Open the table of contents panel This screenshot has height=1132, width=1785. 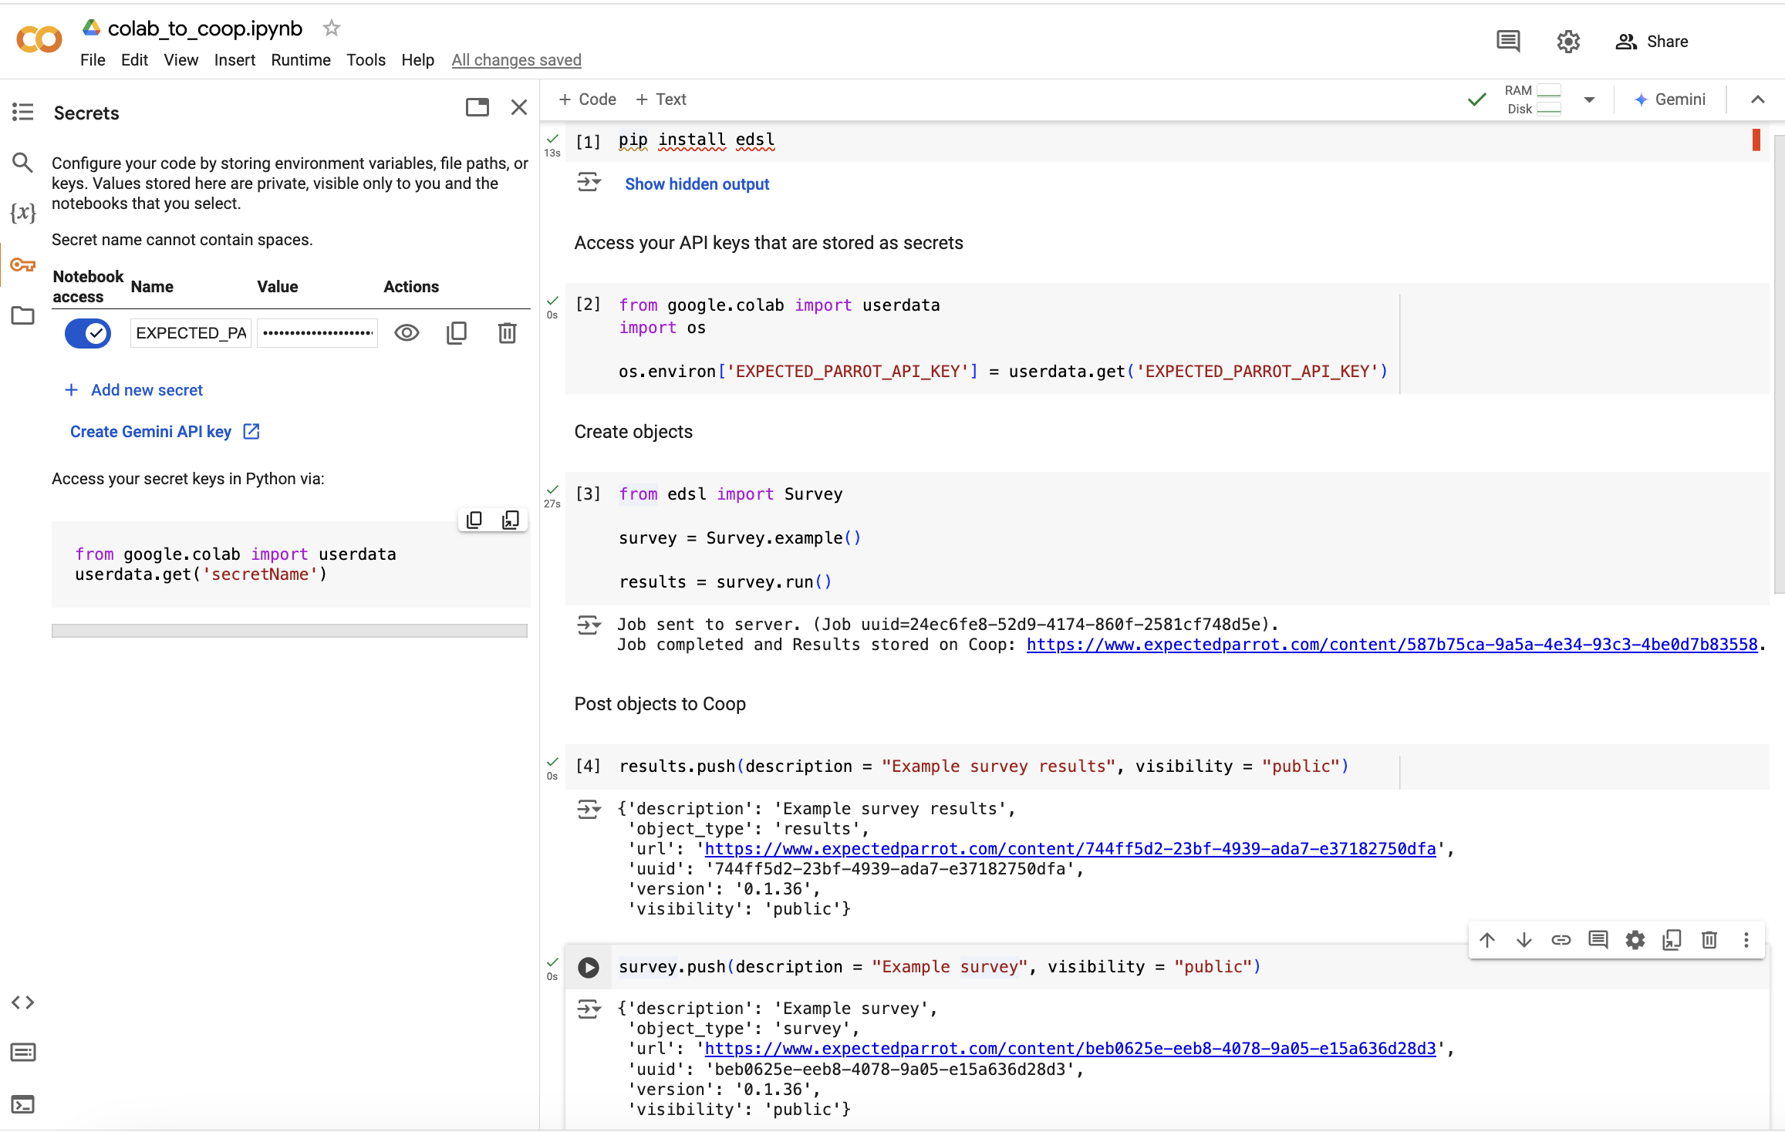tap(22, 112)
